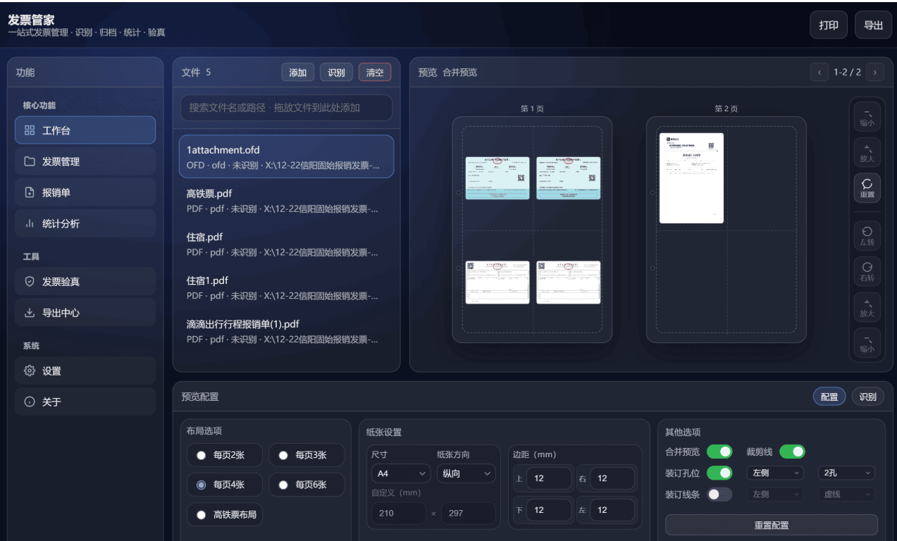This screenshot has width=897, height=541.
Task: Open the 2孔 hole count dropdown
Action: [846, 473]
